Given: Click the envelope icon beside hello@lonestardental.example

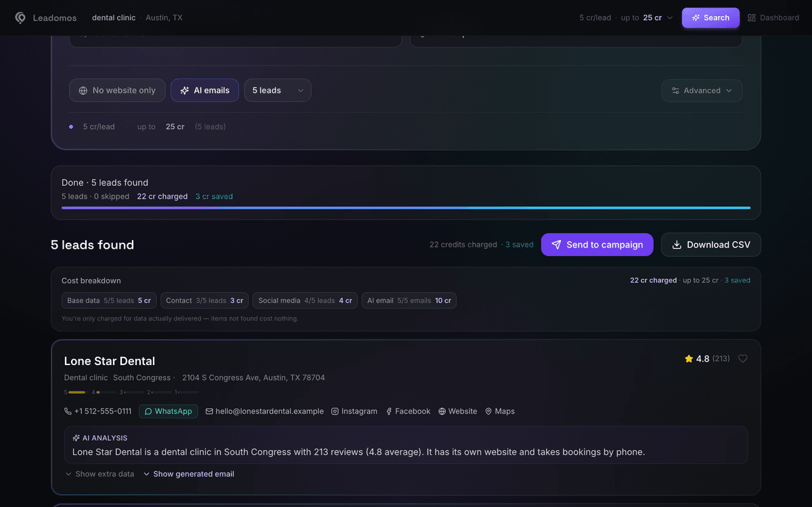Looking at the screenshot, I should click(x=210, y=411).
